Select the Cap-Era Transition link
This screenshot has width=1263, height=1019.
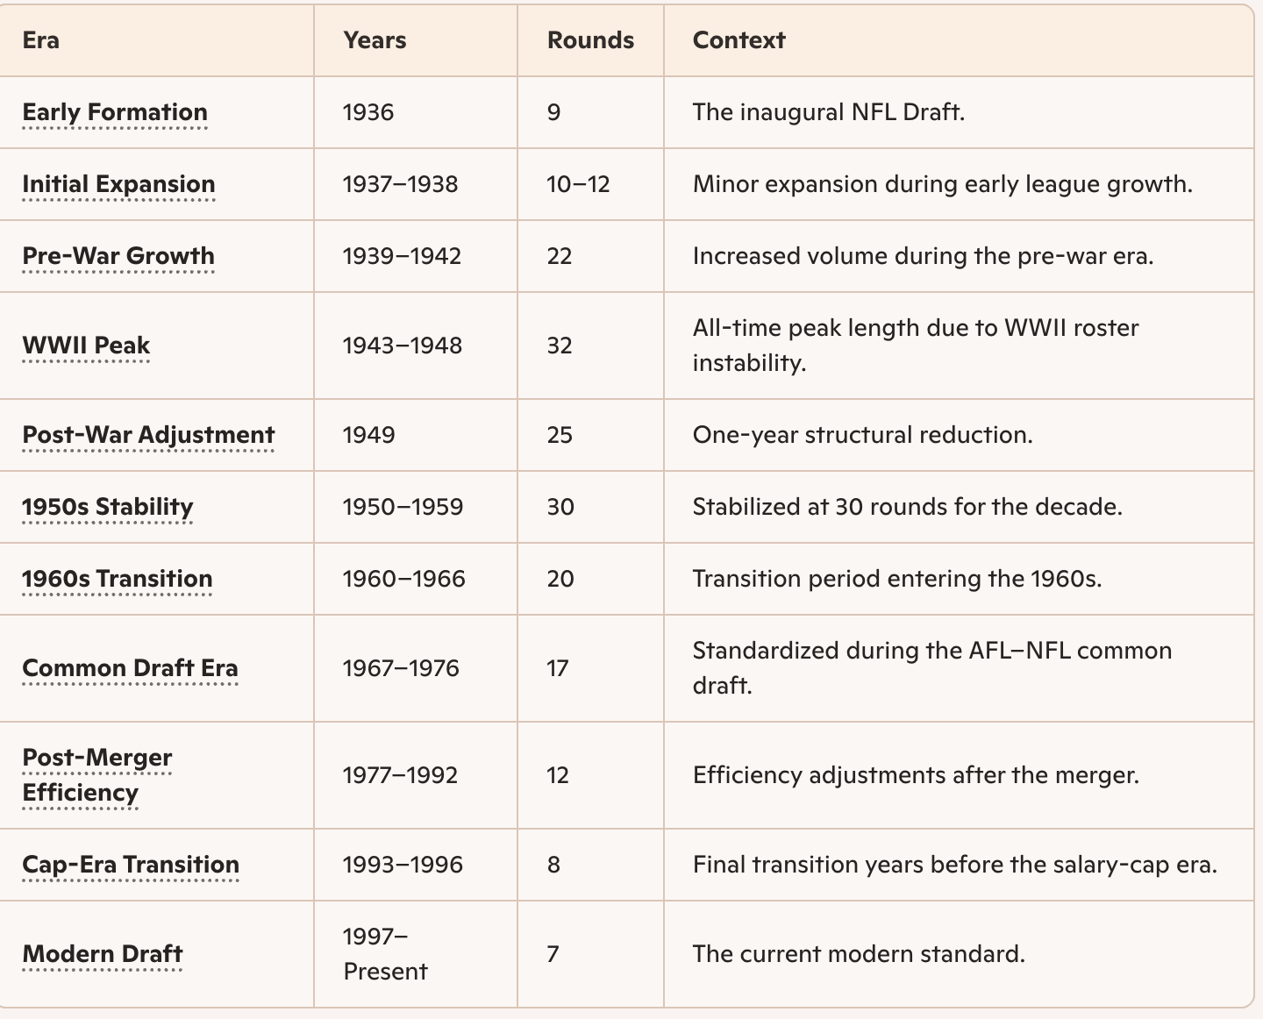point(131,865)
